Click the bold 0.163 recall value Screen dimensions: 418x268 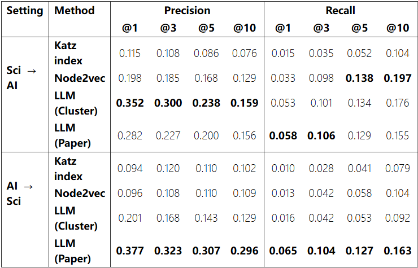pos(398,250)
